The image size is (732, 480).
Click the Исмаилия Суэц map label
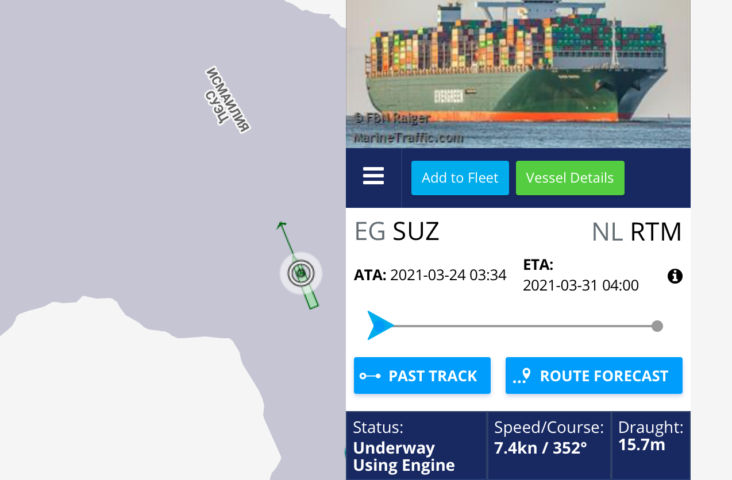pos(228,100)
